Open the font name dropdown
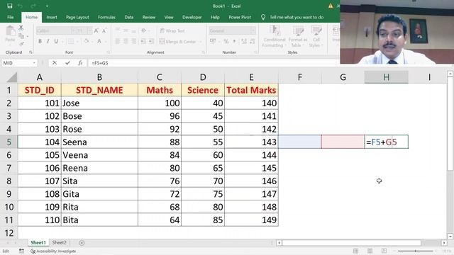 (73, 30)
